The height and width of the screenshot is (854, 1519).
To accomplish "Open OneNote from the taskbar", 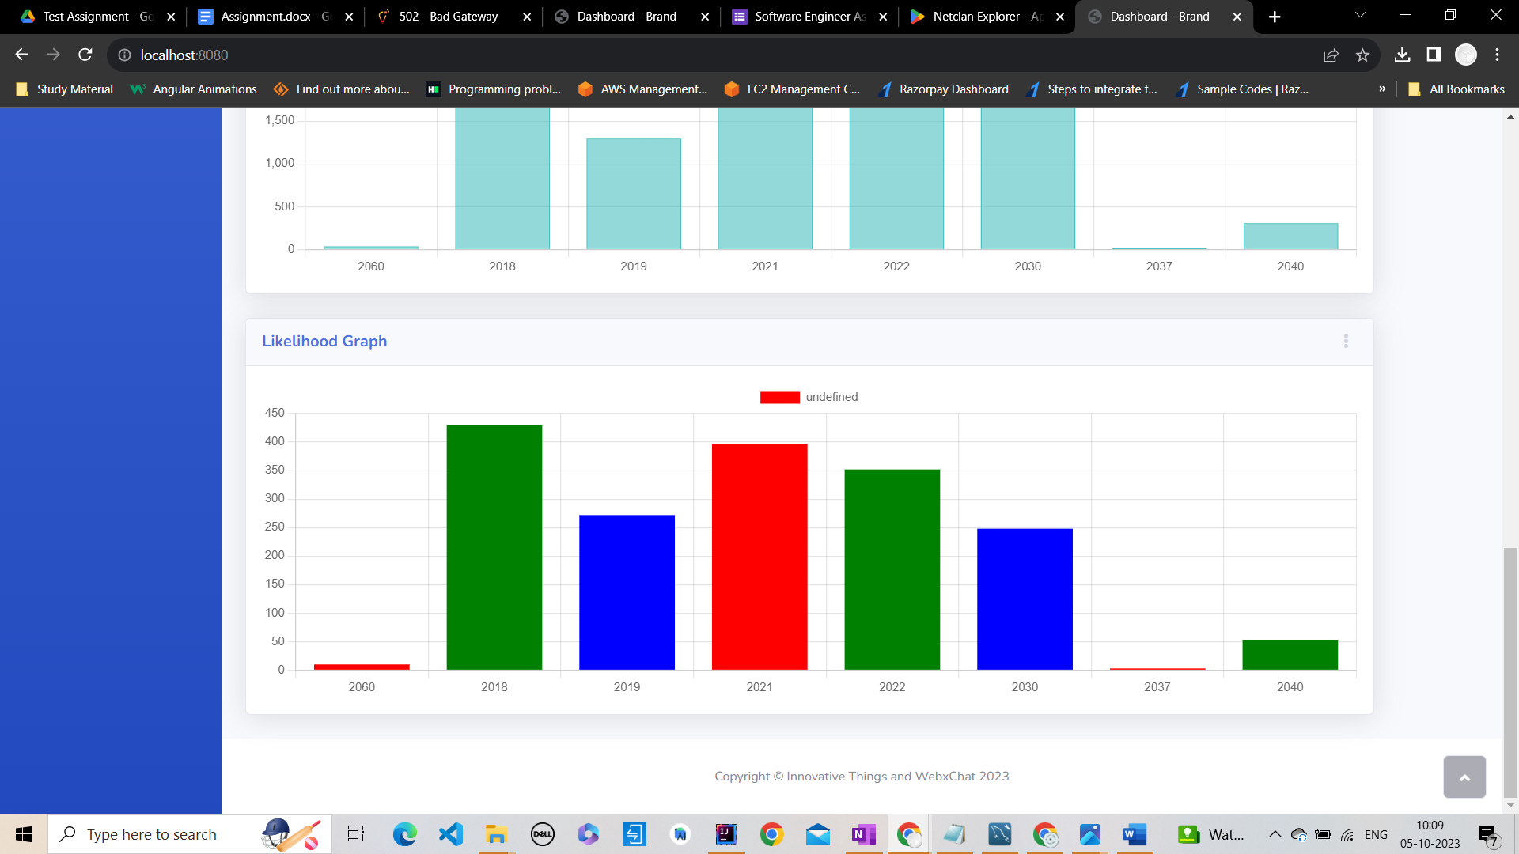I will [863, 834].
